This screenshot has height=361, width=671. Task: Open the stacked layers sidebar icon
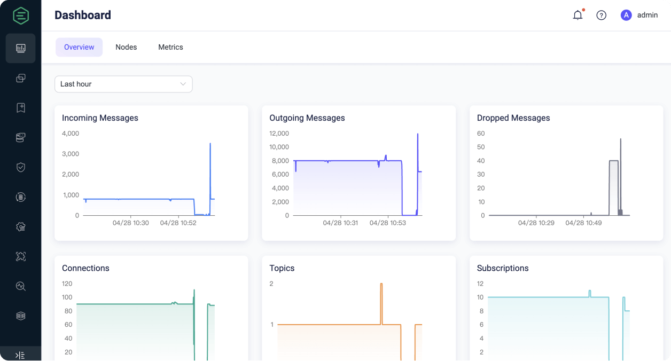pyautogui.click(x=21, y=316)
